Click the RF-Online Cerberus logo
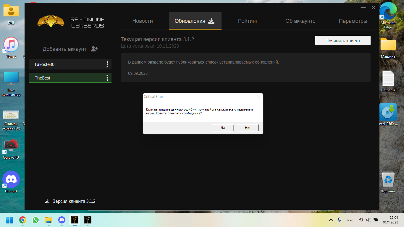The height and width of the screenshot is (227, 404). point(51,21)
